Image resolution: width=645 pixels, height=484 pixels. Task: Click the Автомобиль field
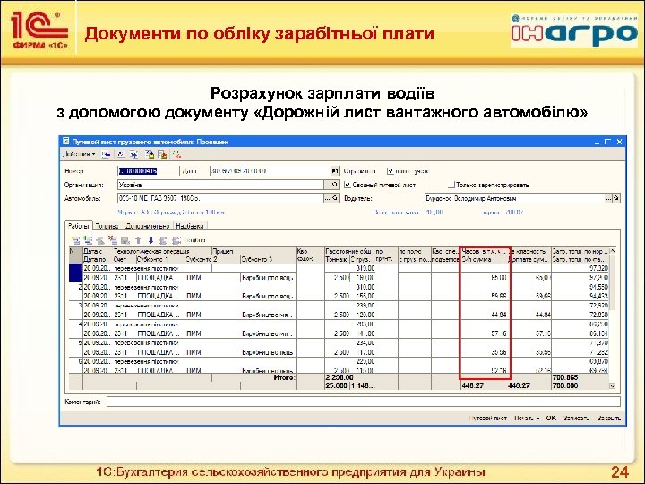pyautogui.click(x=220, y=198)
